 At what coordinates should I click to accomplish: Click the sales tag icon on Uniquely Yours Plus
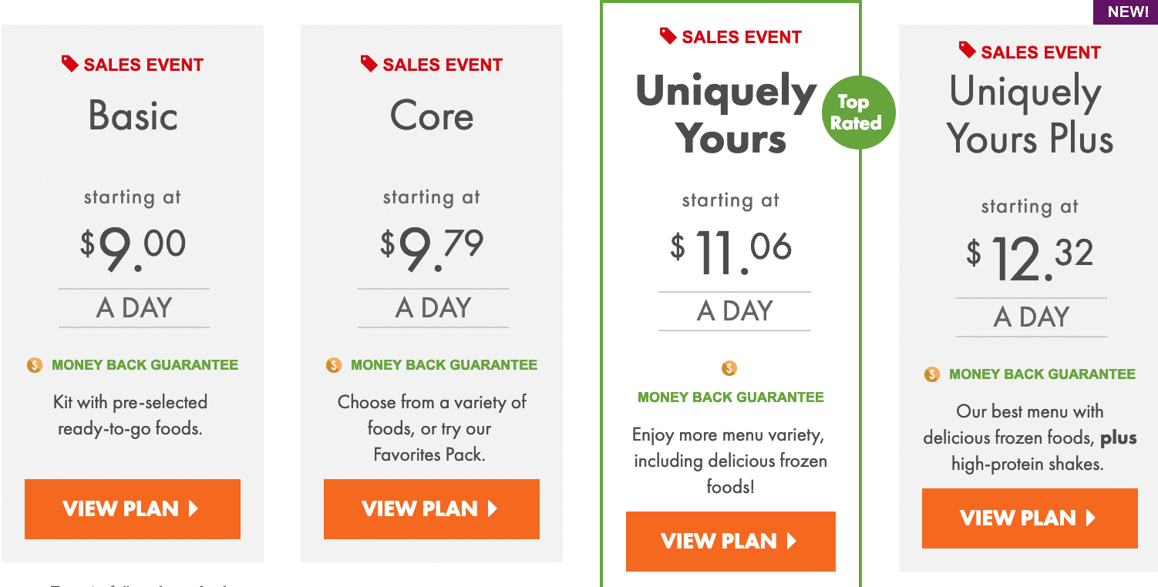[x=968, y=51]
